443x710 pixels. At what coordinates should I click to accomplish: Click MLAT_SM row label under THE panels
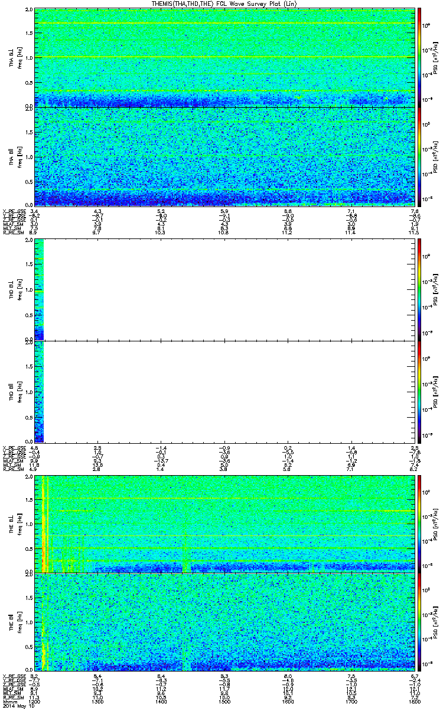12,689
